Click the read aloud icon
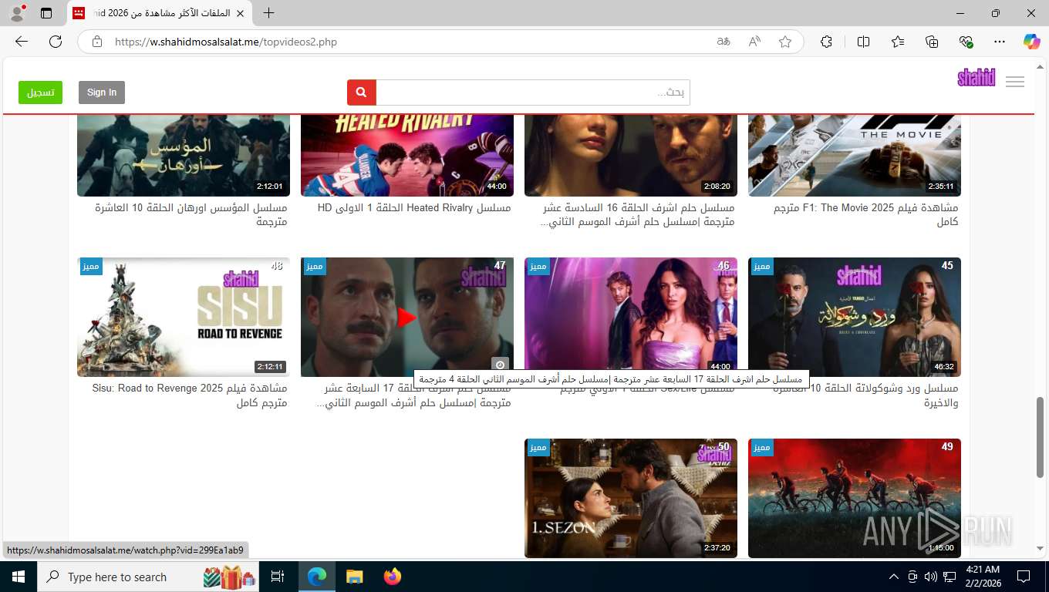The width and height of the screenshot is (1049, 592). click(x=754, y=42)
